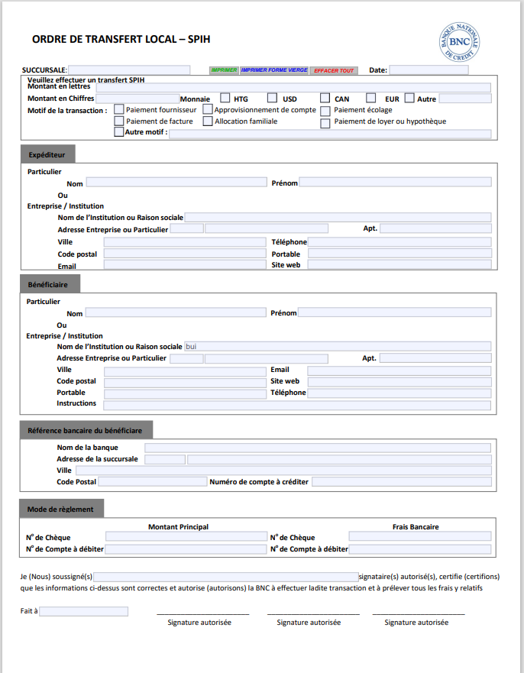Select Paiement de loyer ou hypothèque checkbox
Screen dimensions: 524x673
(x=325, y=122)
